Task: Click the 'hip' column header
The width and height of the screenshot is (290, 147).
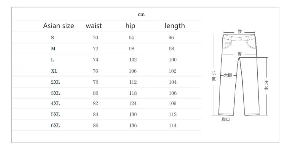Action: pyautogui.click(x=130, y=26)
